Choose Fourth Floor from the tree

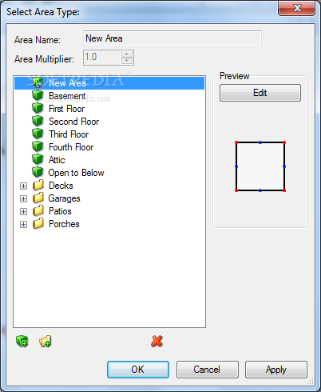tap(71, 147)
